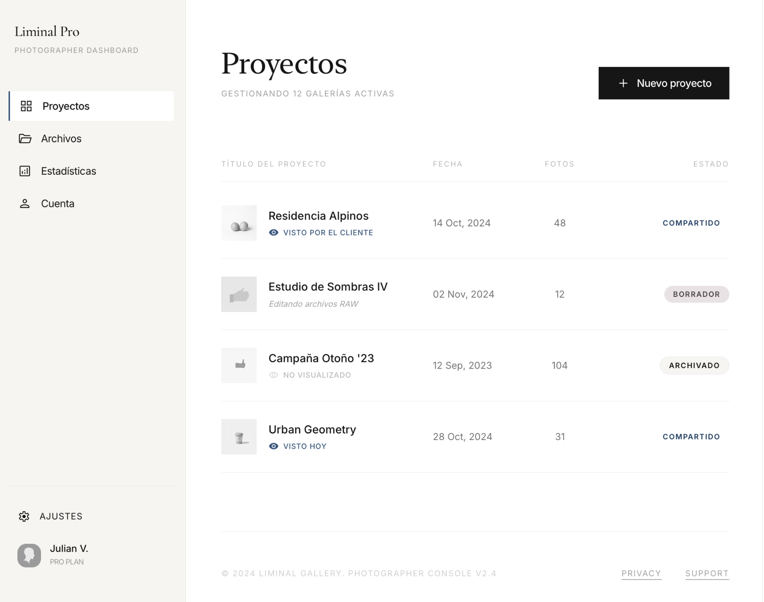This screenshot has height=602, width=764.
Task: Open Archivos via the folder icon
Action: (26, 139)
